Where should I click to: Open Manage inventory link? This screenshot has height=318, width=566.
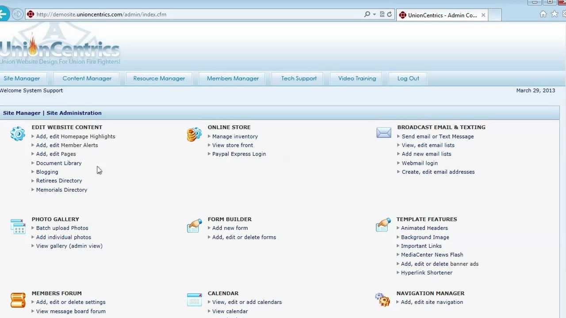pyautogui.click(x=235, y=136)
